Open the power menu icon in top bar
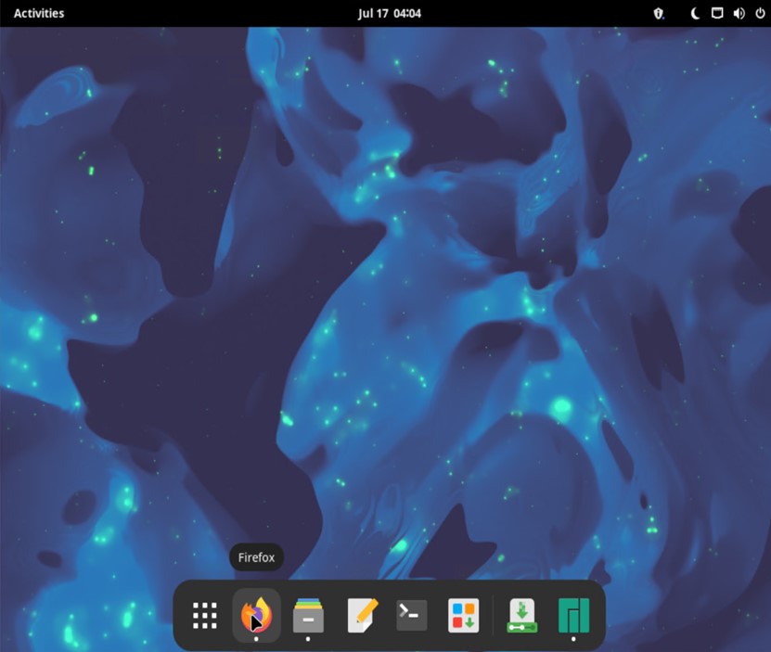The height and width of the screenshot is (652, 771). point(760,13)
